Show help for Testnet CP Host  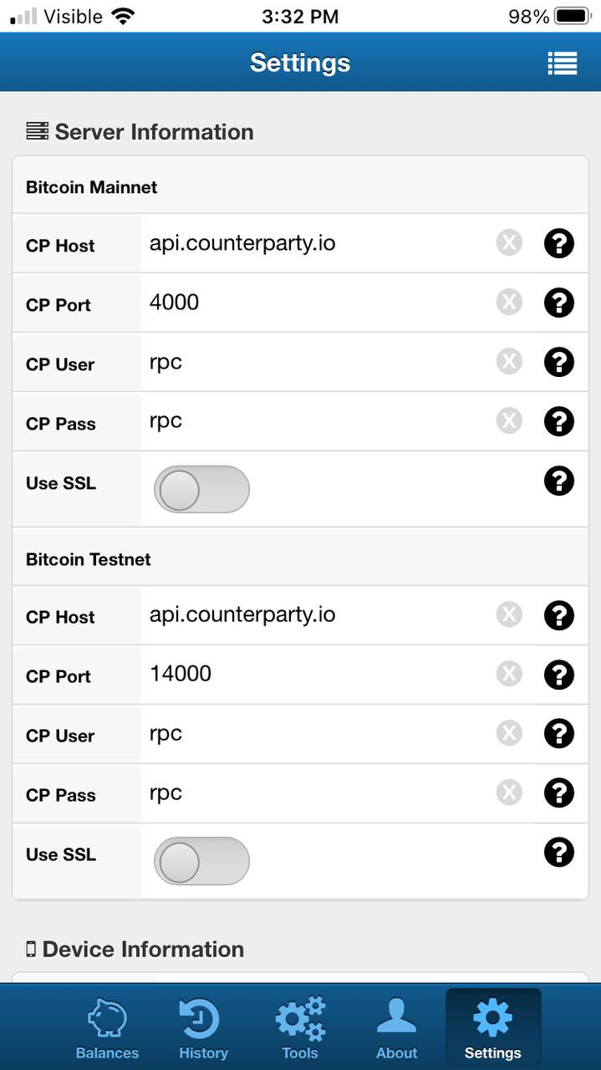[558, 615]
